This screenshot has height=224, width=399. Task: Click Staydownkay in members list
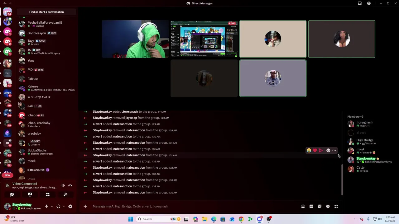[x=370, y=160]
